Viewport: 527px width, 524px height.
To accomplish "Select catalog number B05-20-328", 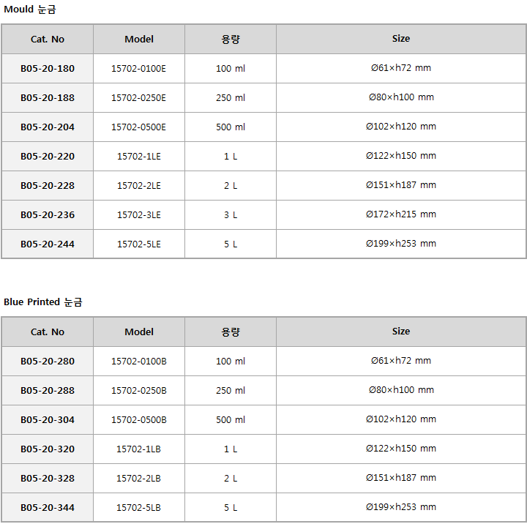I will click(48, 479).
